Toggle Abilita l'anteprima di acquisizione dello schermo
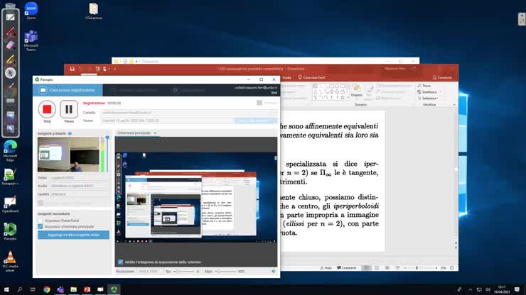The width and height of the screenshot is (526, 295). pos(120,262)
